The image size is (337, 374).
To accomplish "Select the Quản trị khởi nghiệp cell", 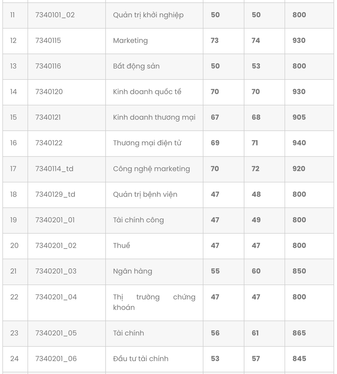I will tap(148, 15).
